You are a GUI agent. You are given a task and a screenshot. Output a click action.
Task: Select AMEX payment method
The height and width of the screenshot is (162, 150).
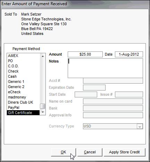point(23,56)
